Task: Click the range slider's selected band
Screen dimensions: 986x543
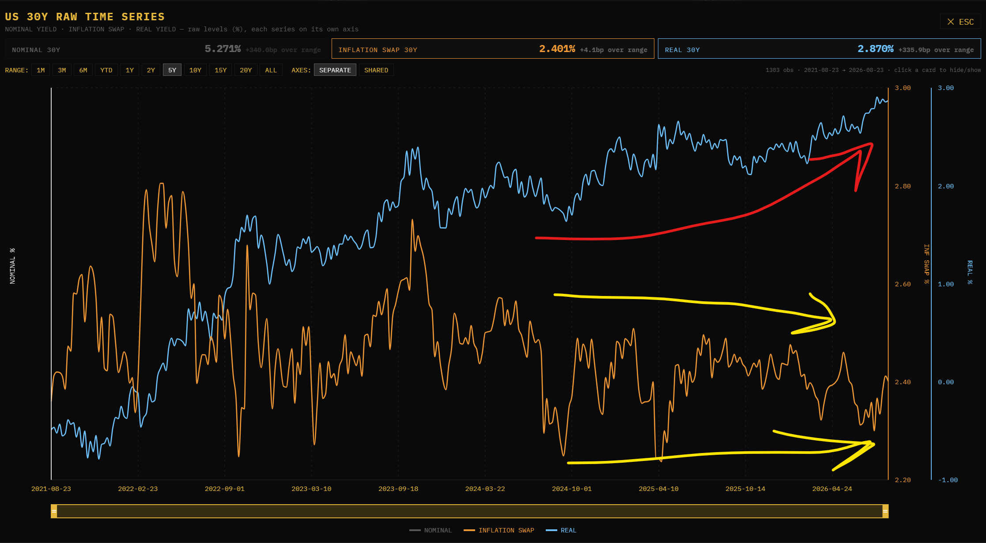Action: tap(469, 511)
